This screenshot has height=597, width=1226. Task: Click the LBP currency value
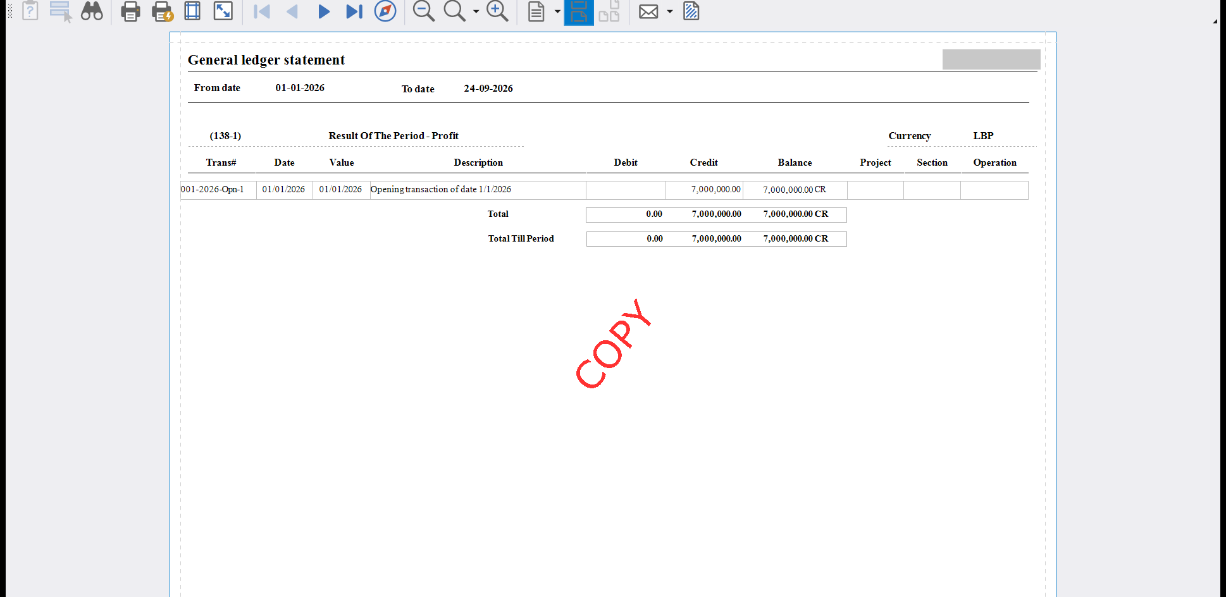983,136
